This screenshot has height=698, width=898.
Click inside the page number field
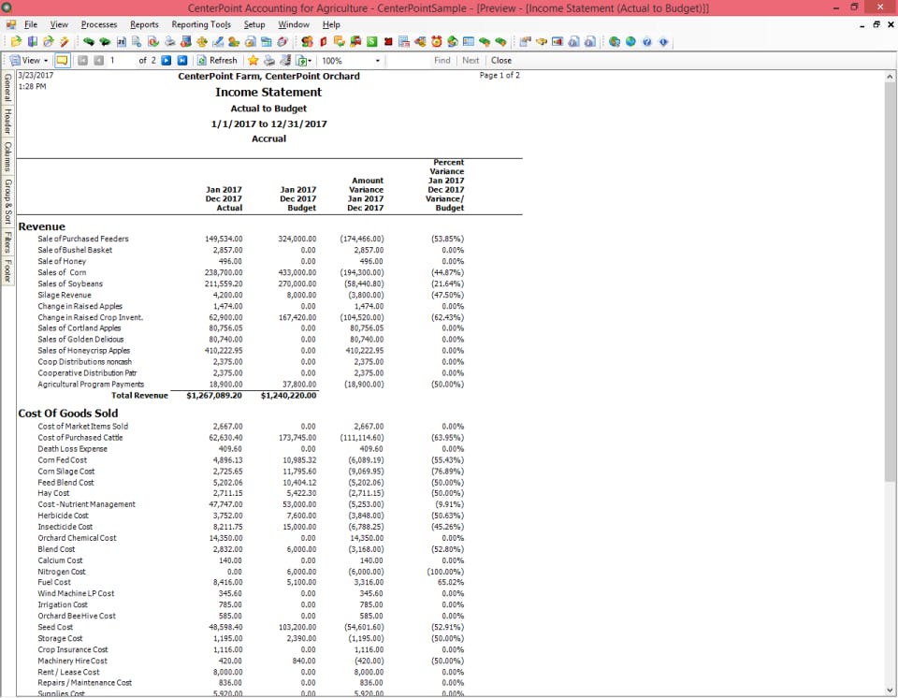click(111, 60)
